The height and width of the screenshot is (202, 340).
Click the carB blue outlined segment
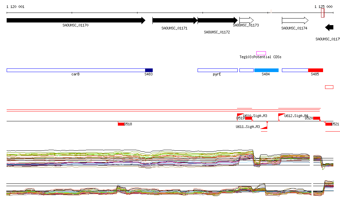pyautogui.click(x=76, y=70)
